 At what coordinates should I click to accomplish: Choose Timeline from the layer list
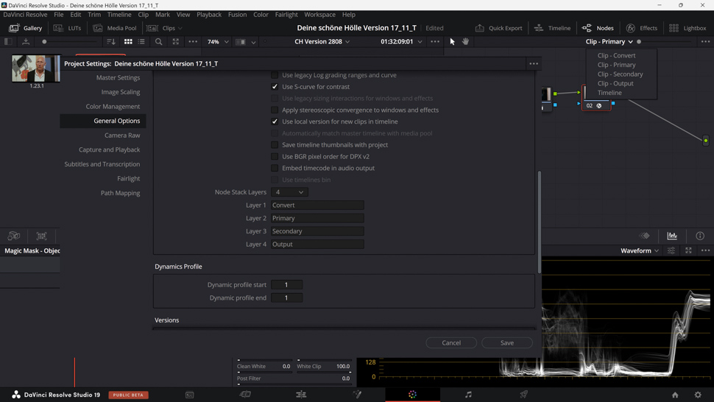click(609, 93)
